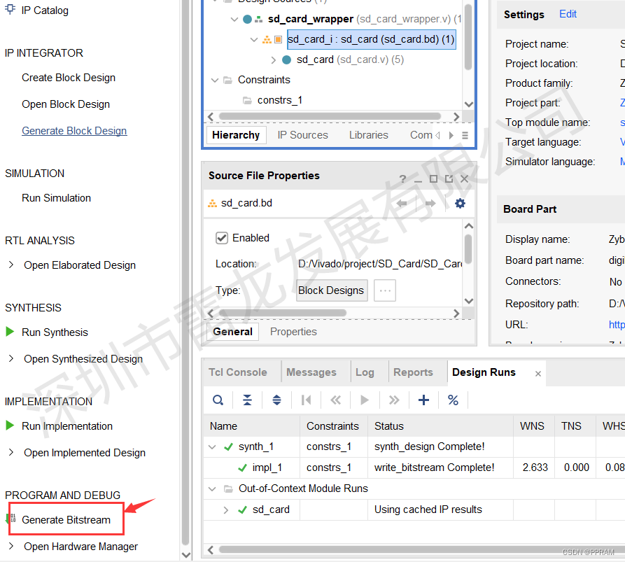The image size is (625, 562).
Task: Expand Open Hardware Manager
Action: [x=11, y=546]
